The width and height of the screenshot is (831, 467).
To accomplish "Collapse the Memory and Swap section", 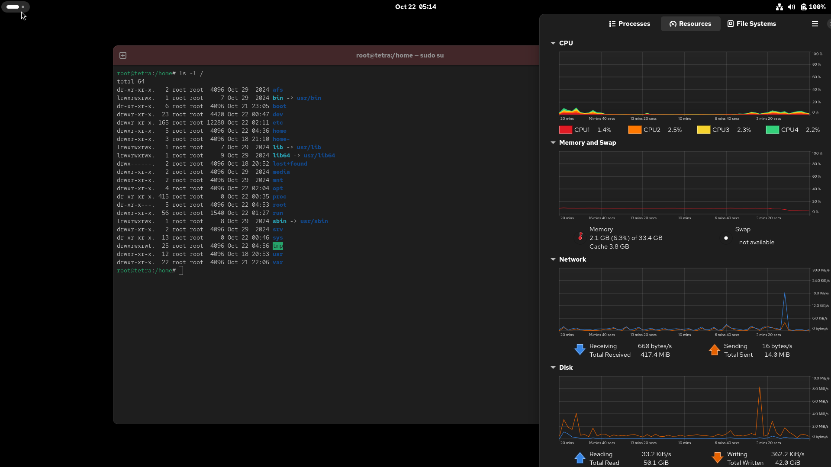I will click(553, 143).
